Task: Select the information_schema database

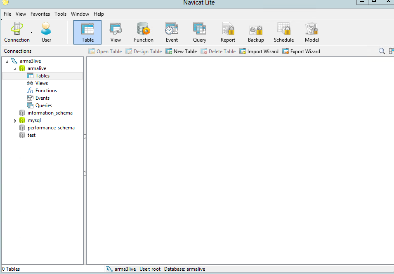Action: [x=50, y=113]
